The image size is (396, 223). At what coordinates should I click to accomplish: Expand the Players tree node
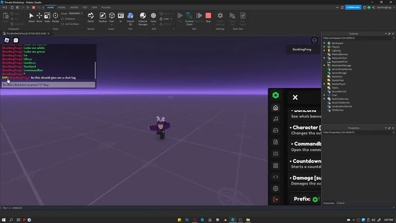click(x=324, y=47)
